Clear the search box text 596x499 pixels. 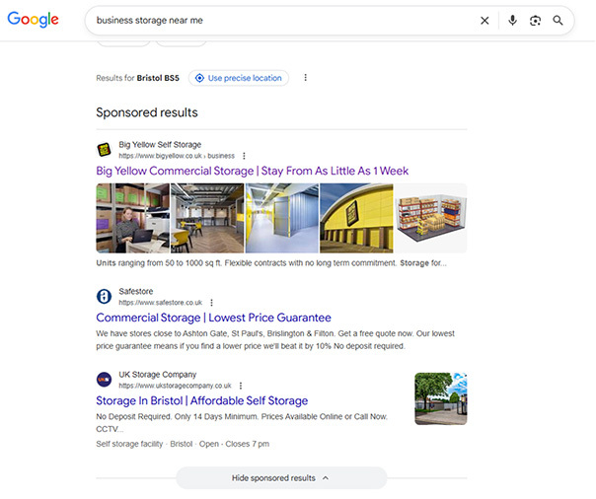pos(484,21)
